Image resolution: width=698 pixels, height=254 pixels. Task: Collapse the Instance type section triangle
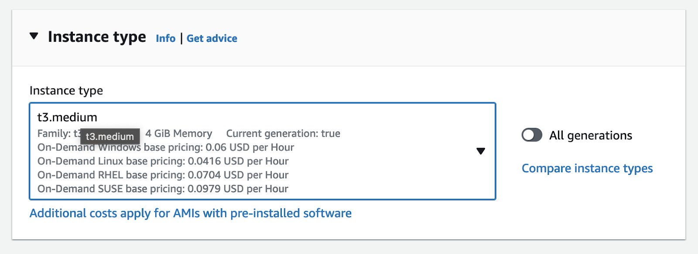[34, 36]
